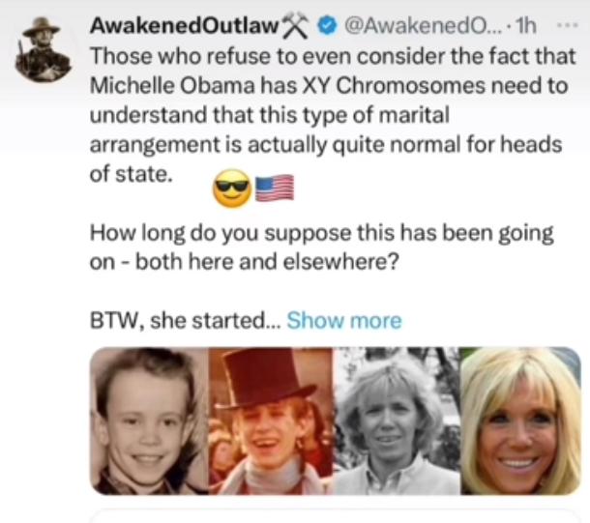Click the sunglasses smiley emoji
The width and height of the screenshot is (590, 523).
click(232, 189)
